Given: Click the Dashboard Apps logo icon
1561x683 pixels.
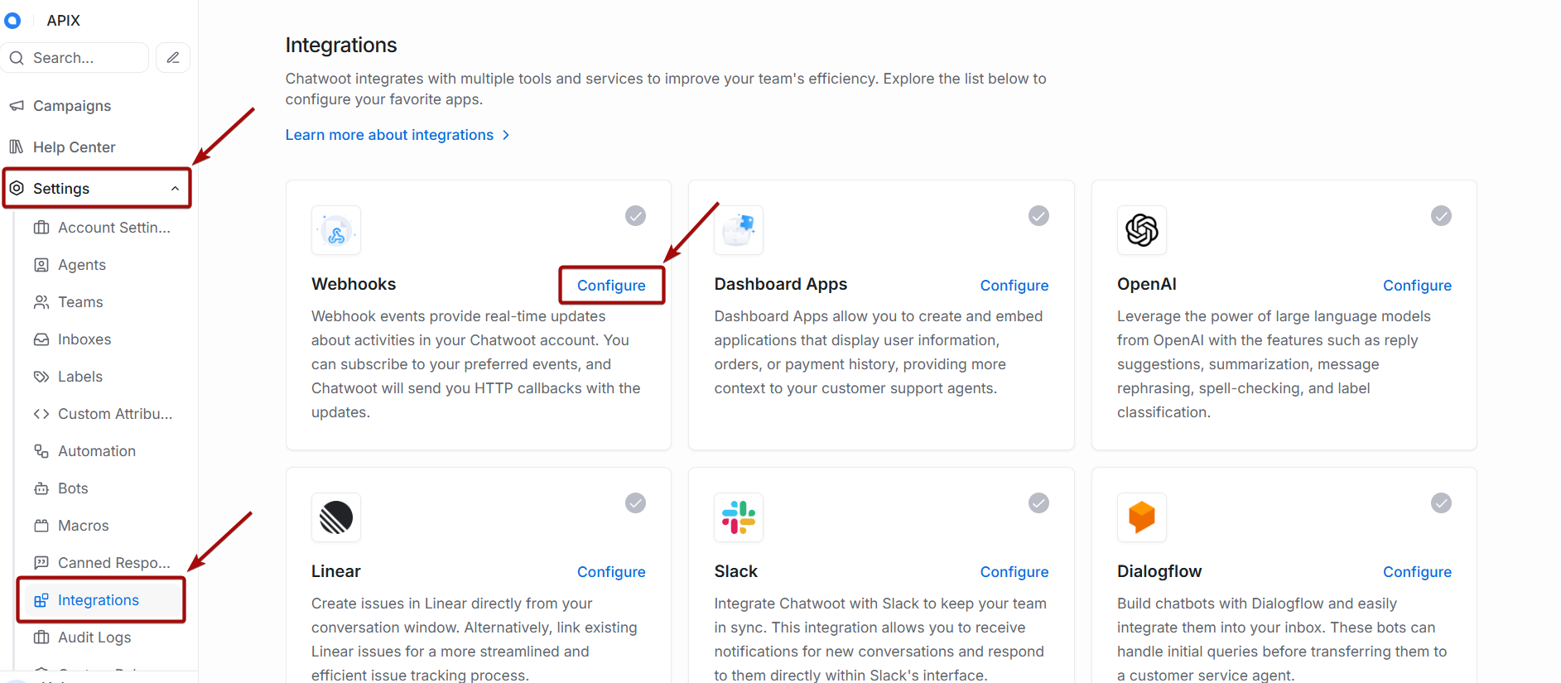Looking at the screenshot, I should [739, 230].
